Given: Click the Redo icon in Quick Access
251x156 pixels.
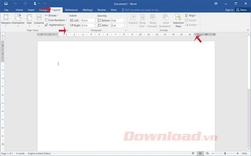Looking at the screenshot, I should pos(25,4).
